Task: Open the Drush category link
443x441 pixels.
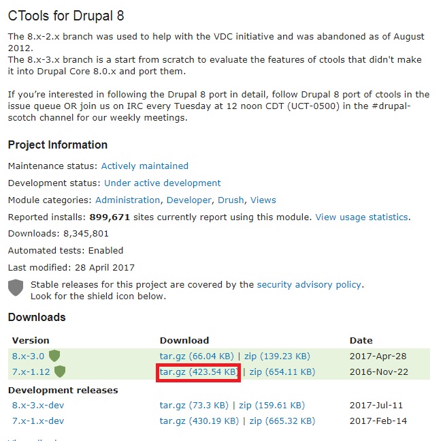Action: 231,200
